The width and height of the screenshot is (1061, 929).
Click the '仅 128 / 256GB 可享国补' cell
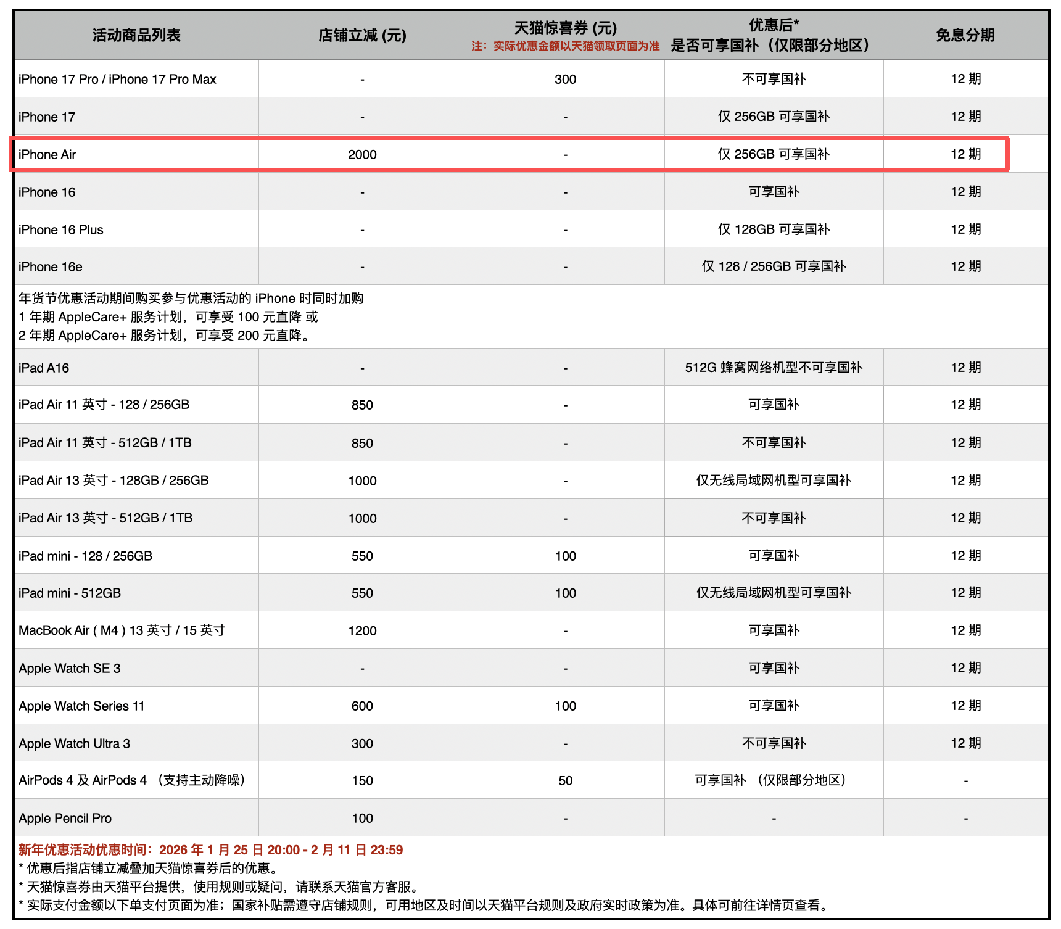click(774, 266)
